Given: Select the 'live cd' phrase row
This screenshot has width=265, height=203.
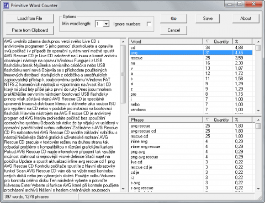Looking at the screenshot, I should click(x=191, y=162).
